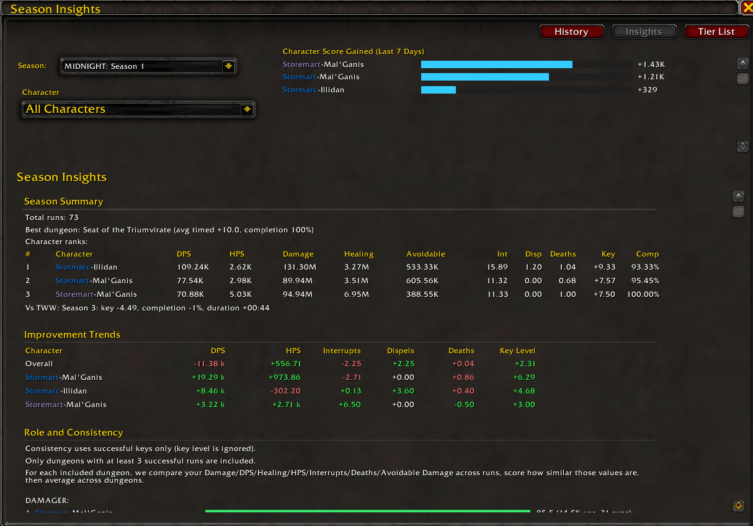Viewport: 753px width, 526px height.
Task: Select Storemart-Mal'Ganis in the character ranks table
Action: pyautogui.click(x=96, y=294)
